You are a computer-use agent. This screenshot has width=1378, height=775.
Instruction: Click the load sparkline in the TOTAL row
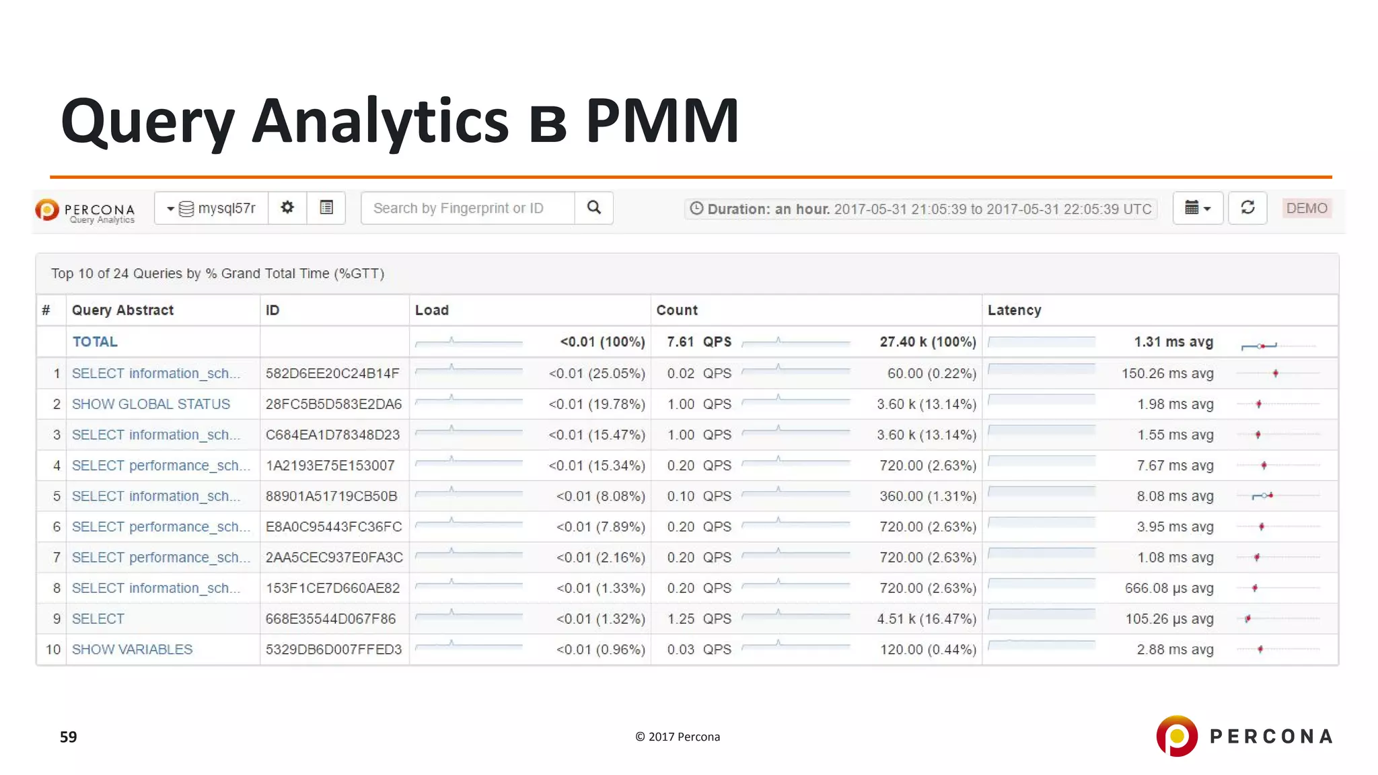click(469, 342)
